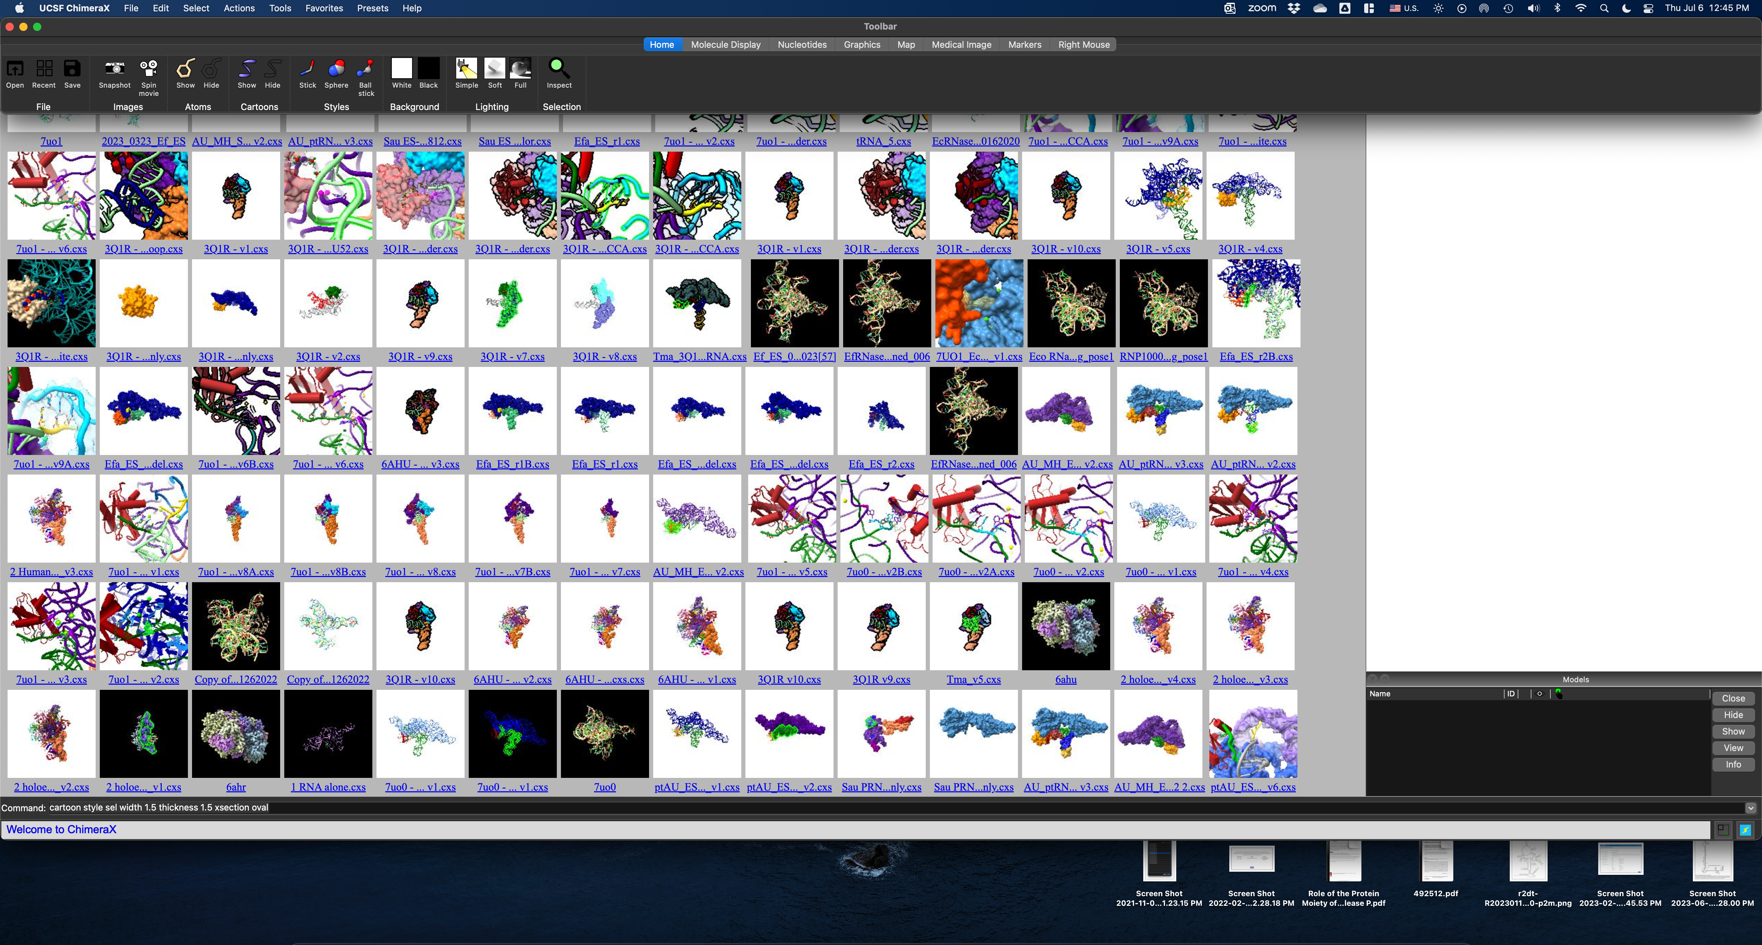Image resolution: width=1762 pixels, height=945 pixels.
Task: Expand the command history dropdown arrow
Action: coord(1750,808)
